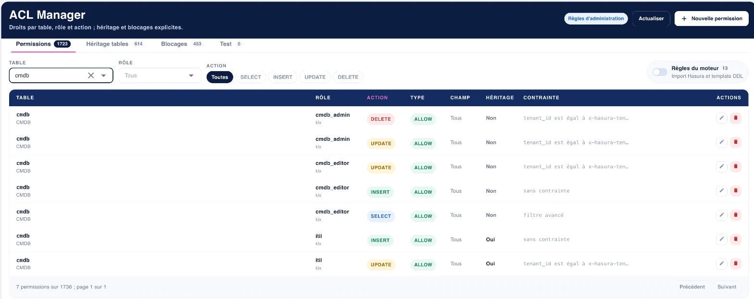Open Règles d'administration

pyautogui.click(x=596, y=19)
